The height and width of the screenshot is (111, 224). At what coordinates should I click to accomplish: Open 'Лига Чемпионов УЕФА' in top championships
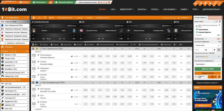point(15,25)
